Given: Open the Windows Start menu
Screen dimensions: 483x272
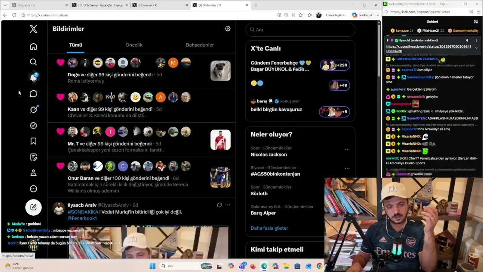Looking at the screenshot, I should coord(152,266).
